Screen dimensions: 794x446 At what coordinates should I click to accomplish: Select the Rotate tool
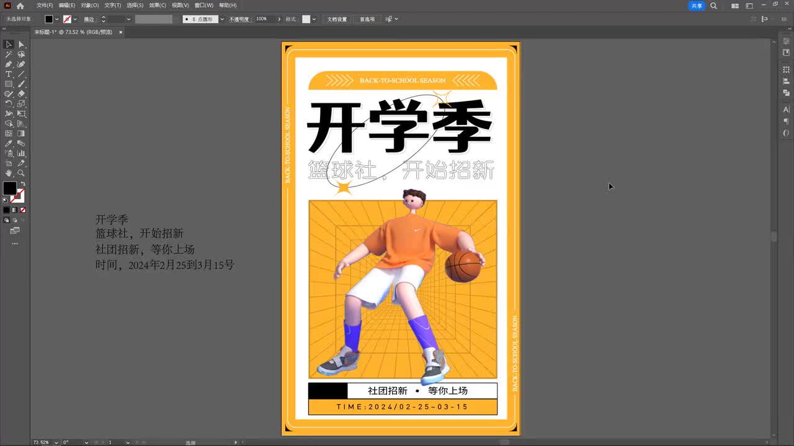(x=9, y=104)
